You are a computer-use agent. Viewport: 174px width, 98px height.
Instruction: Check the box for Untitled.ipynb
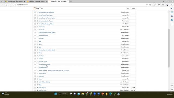35,88
